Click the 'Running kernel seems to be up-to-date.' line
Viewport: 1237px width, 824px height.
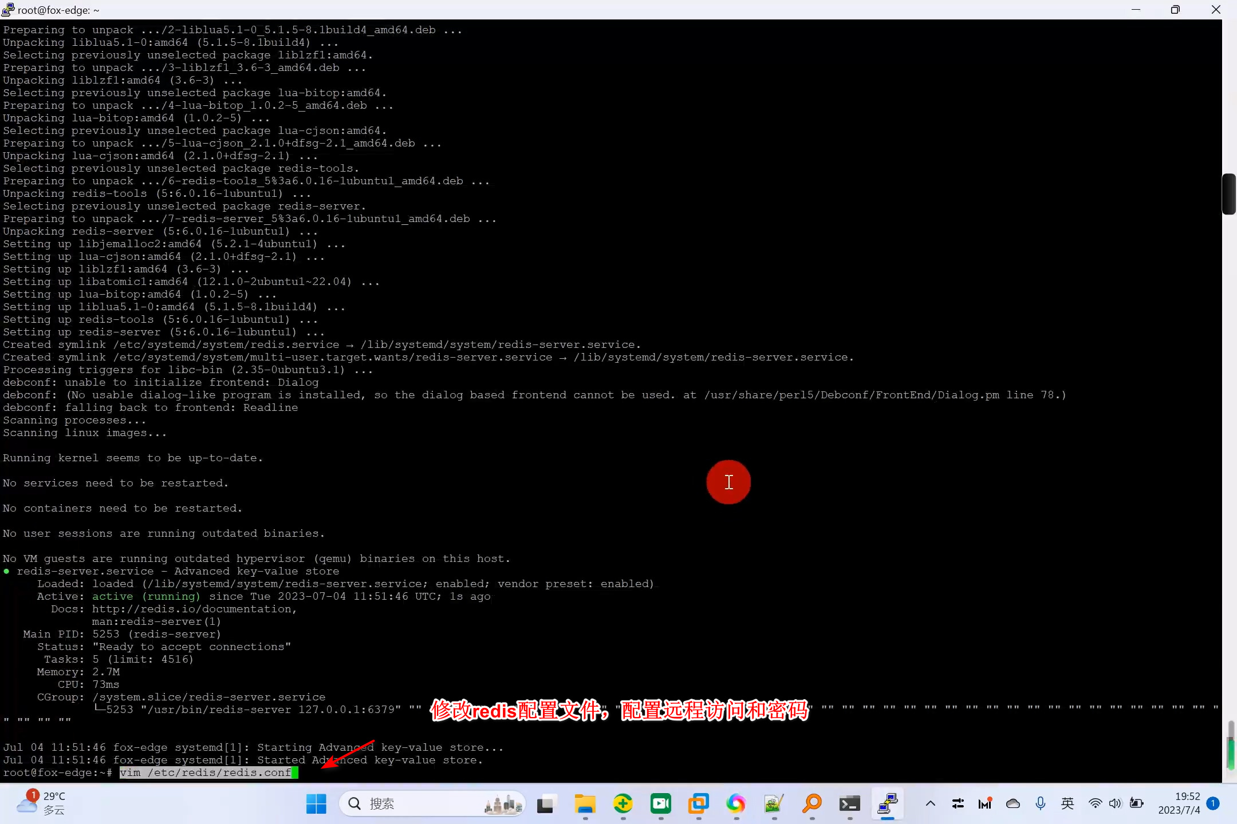tap(133, 458)
